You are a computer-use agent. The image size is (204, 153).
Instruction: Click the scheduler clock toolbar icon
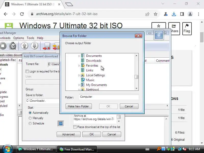(x=12, y=46)
